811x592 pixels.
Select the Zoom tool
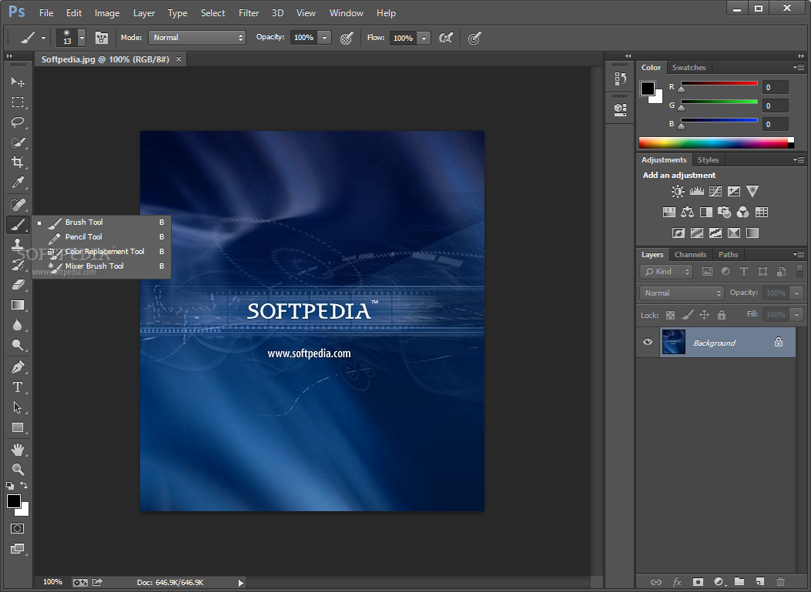point(17,468)
